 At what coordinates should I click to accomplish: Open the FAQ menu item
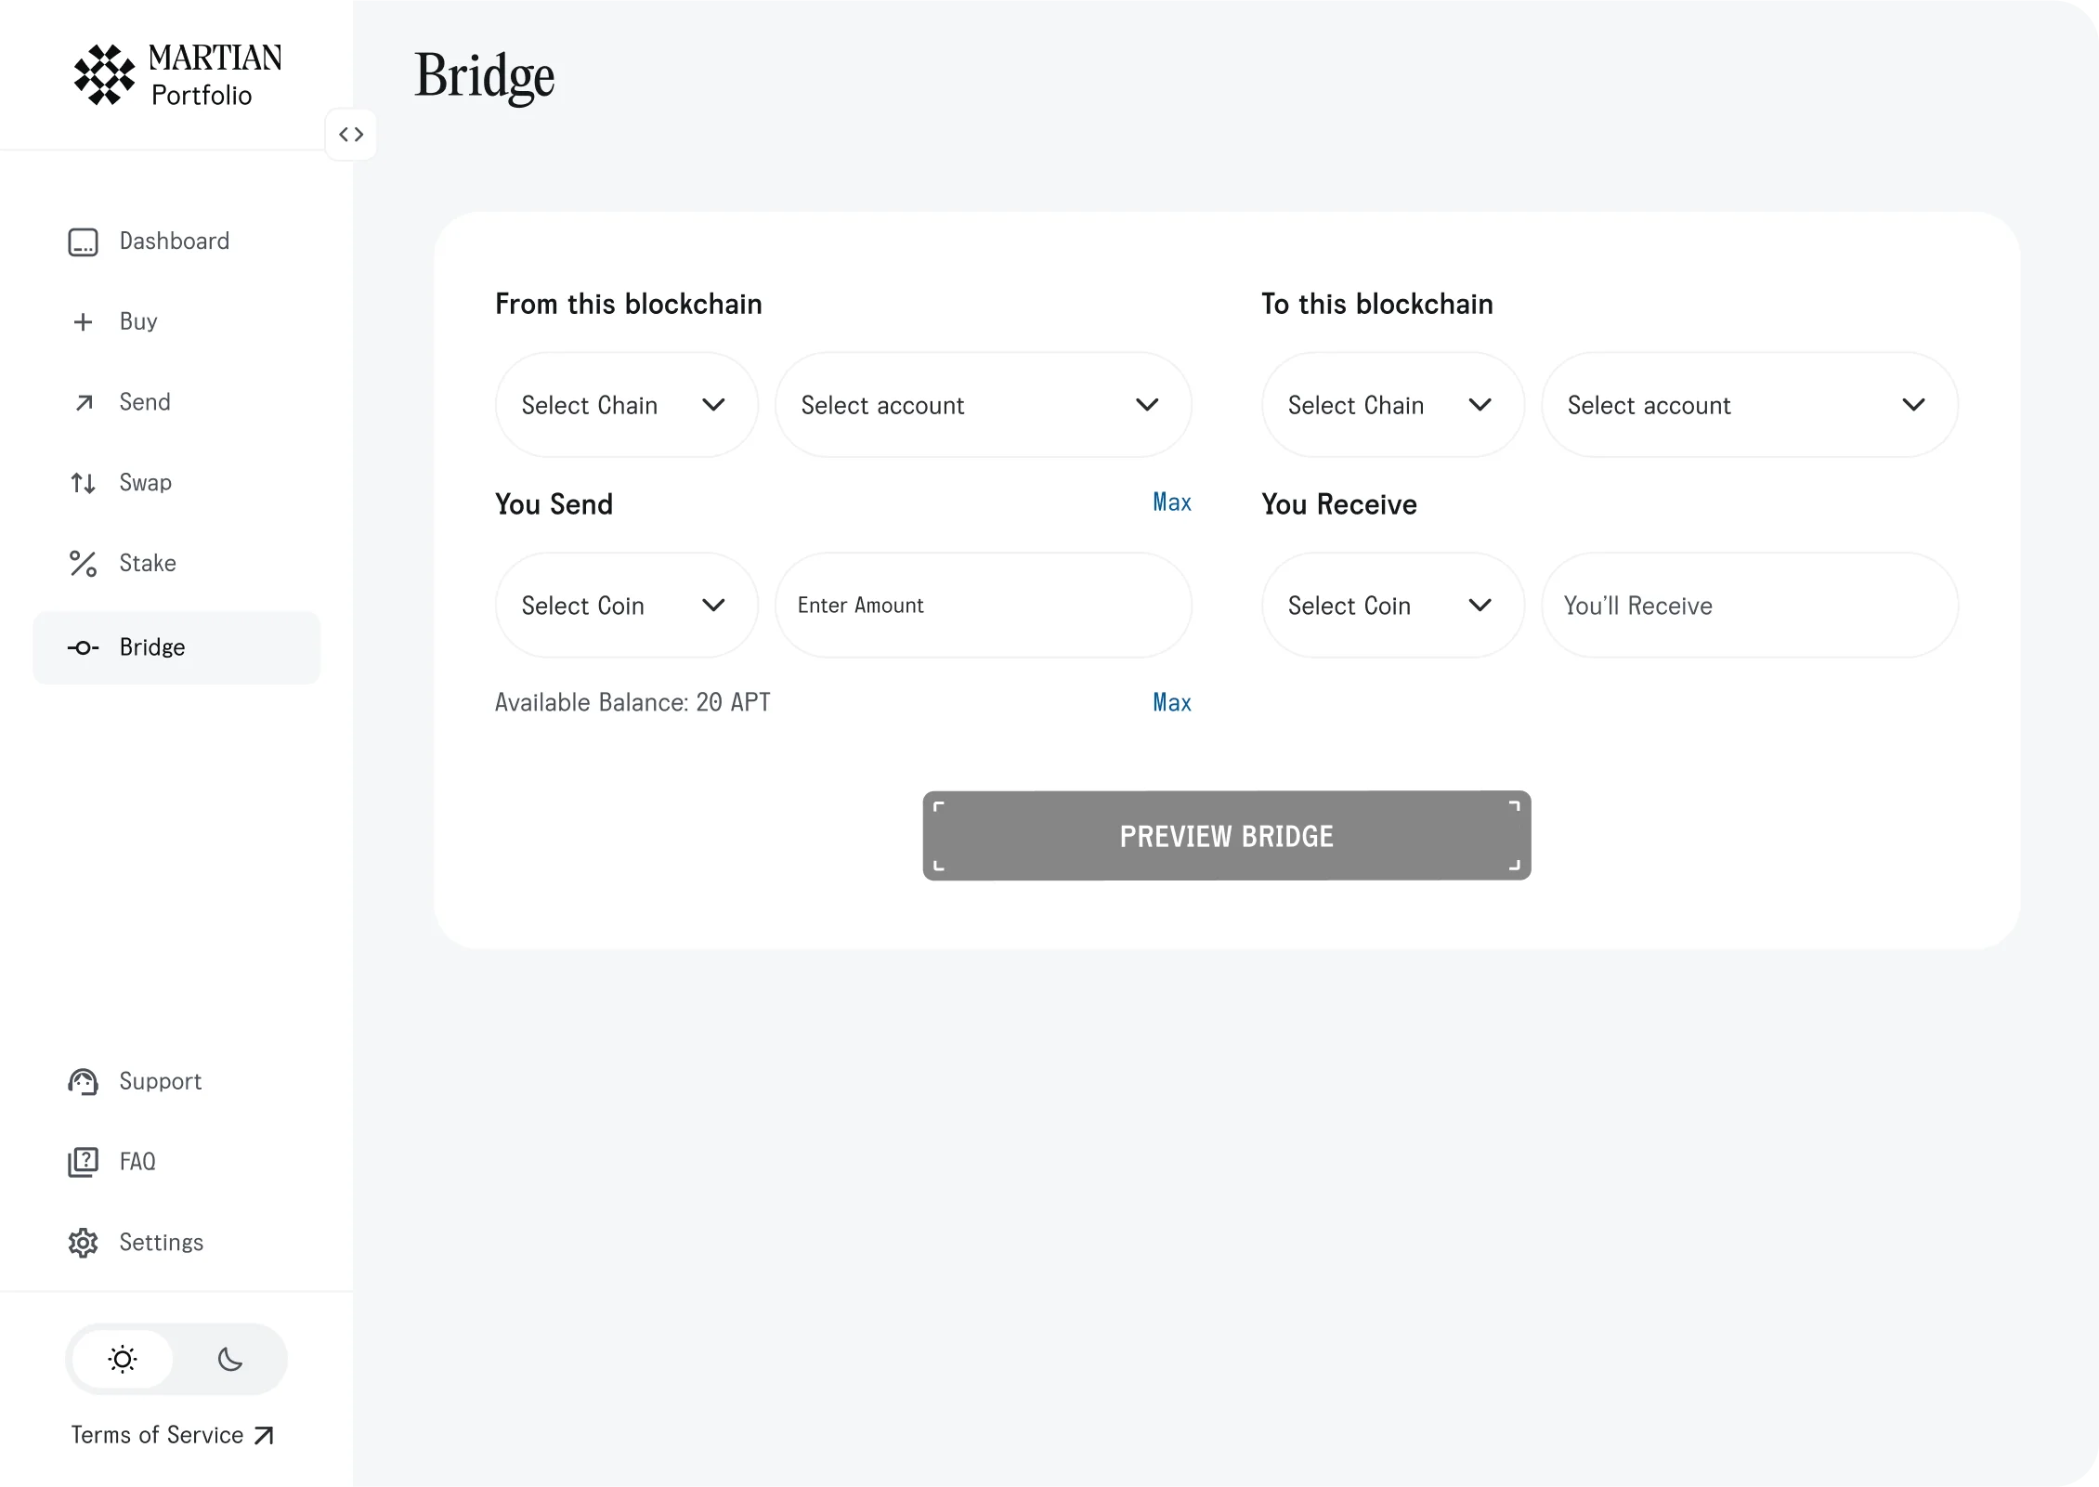[x=137, y=1160]
